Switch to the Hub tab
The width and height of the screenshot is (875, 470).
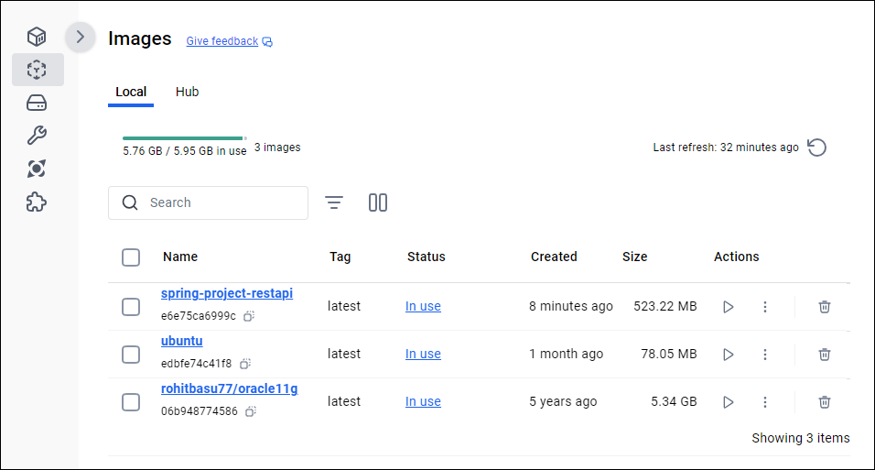187,92
